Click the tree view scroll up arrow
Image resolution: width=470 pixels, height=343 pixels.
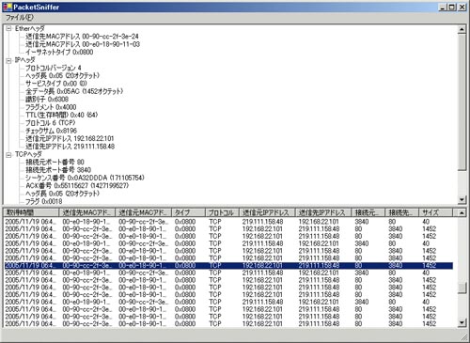coord(462,29)
